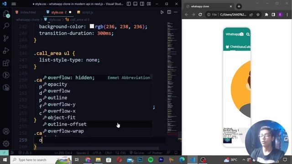The width and height of the screenshot is (292, 164).
Task: Toggle the bottom panel layout icon
Action: point(136,4)
